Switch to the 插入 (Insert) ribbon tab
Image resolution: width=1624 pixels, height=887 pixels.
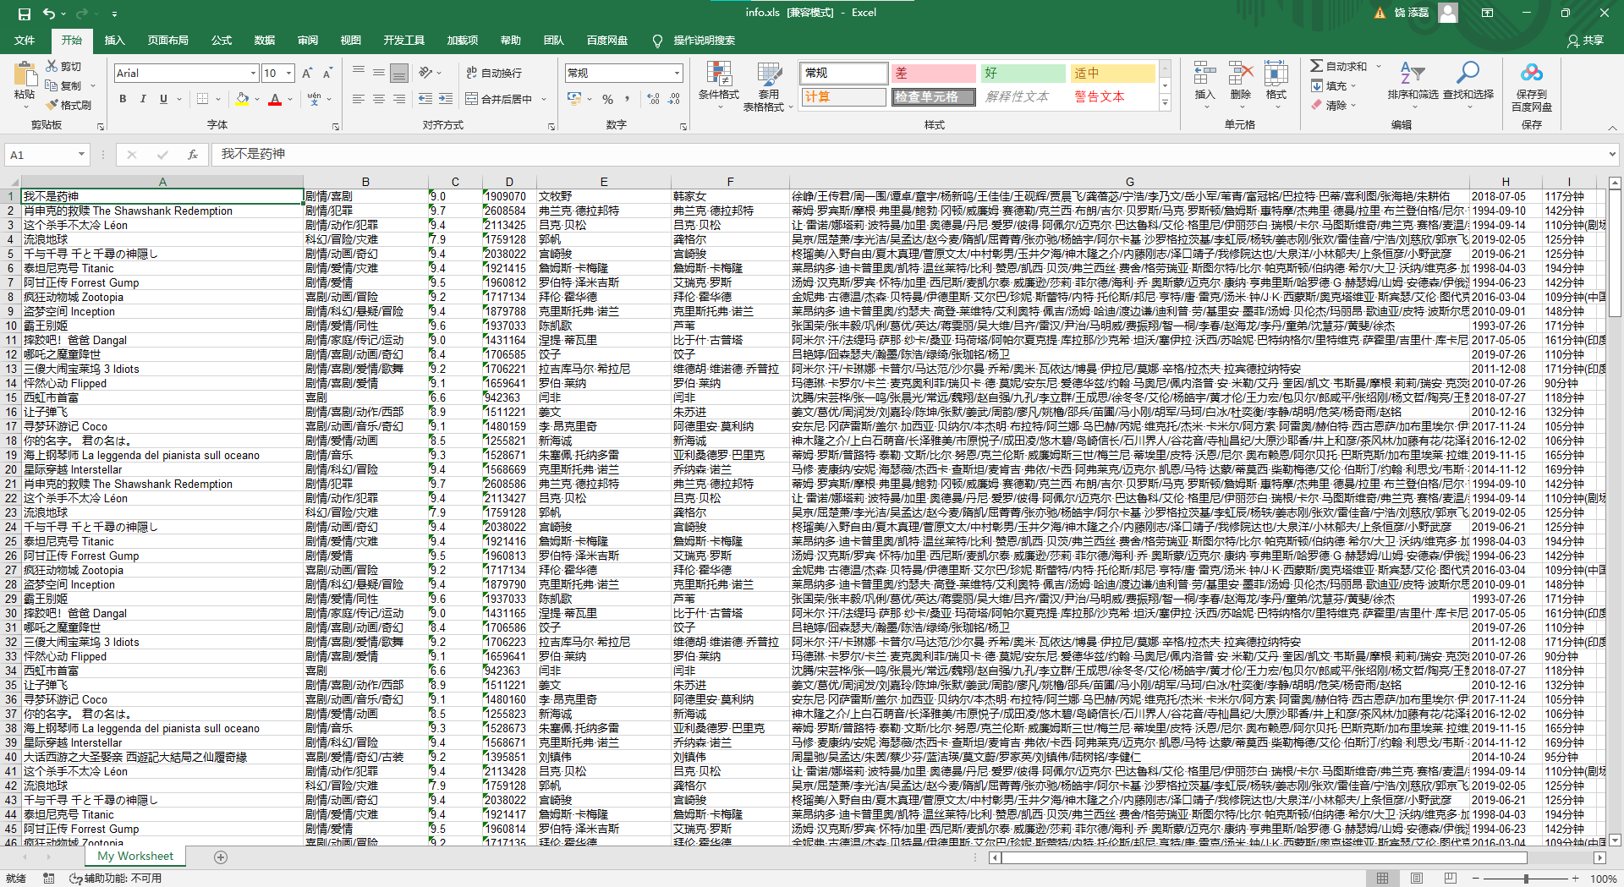point(114,40)
